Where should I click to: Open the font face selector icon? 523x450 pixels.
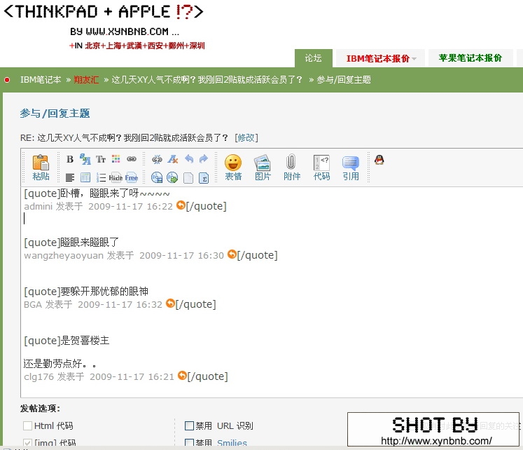coord(85,159)
